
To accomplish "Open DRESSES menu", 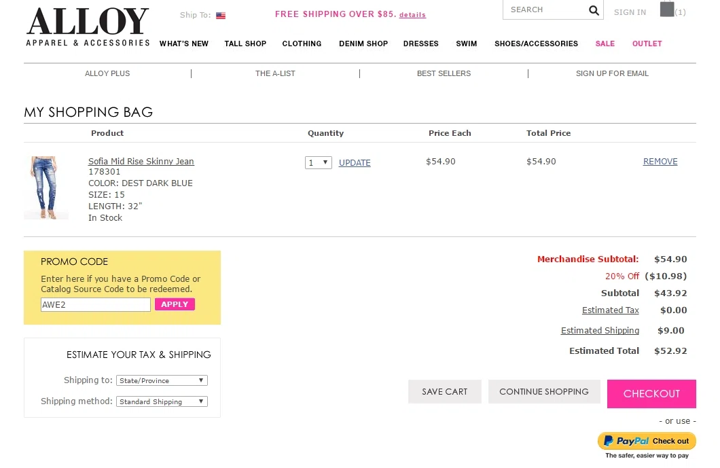I will pos(420,43).
